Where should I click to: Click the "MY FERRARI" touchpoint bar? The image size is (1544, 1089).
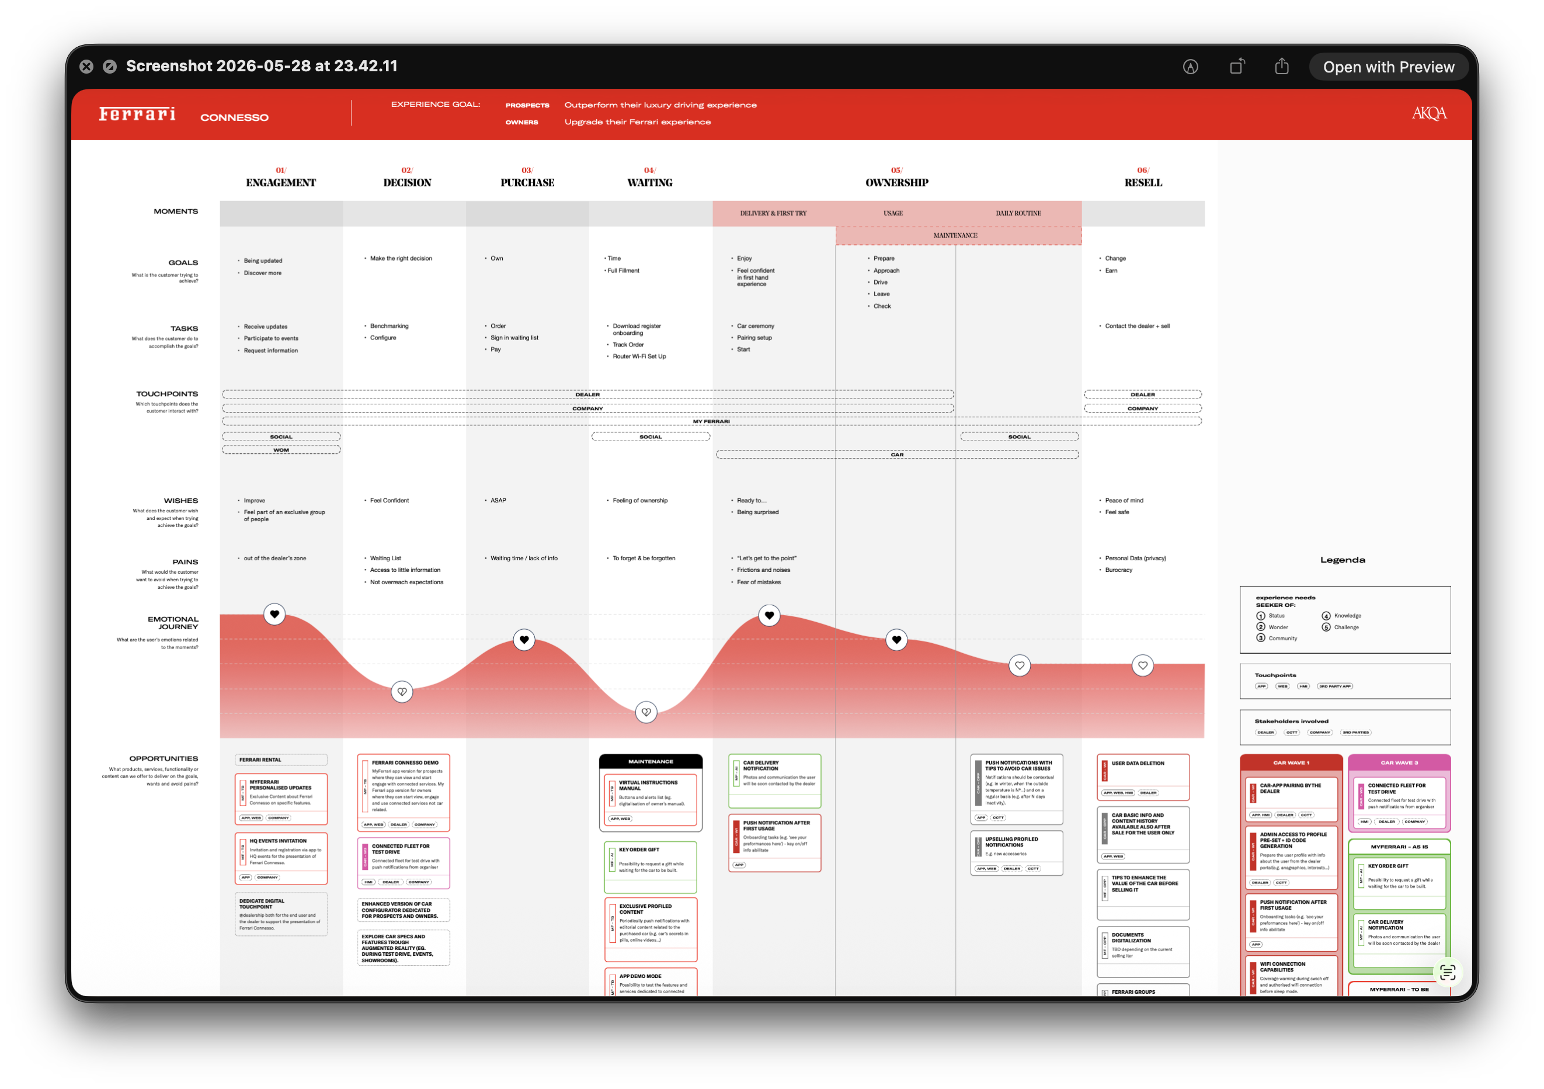coord(711,421)
